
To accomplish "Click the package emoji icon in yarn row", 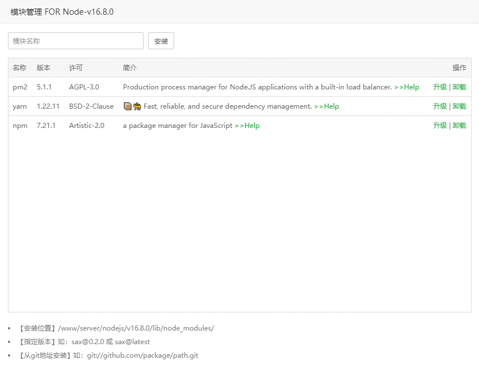I will [x=127, y=106].
